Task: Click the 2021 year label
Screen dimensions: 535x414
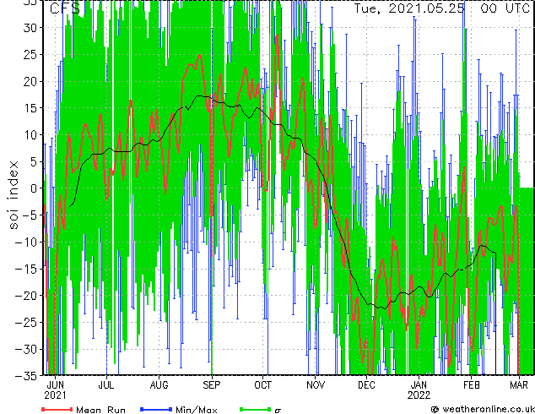Action: coord(55,395)
